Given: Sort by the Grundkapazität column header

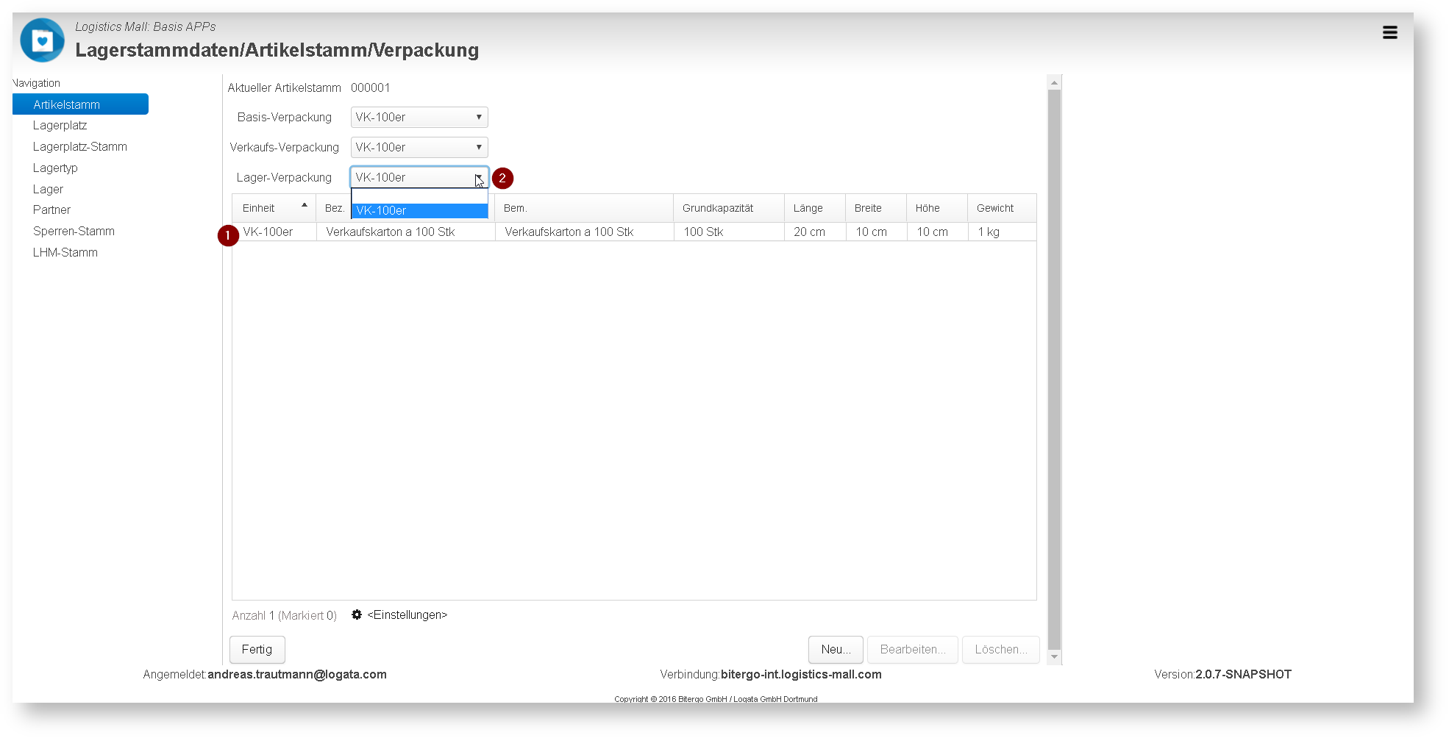Looking at the screenshot, I should tap(729, 209).
